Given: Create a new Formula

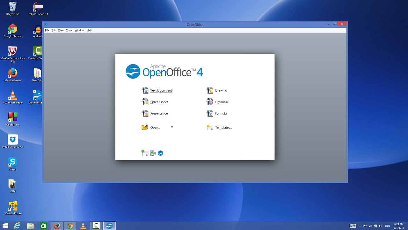Looking at the screenshot, I should click(216, 113).
